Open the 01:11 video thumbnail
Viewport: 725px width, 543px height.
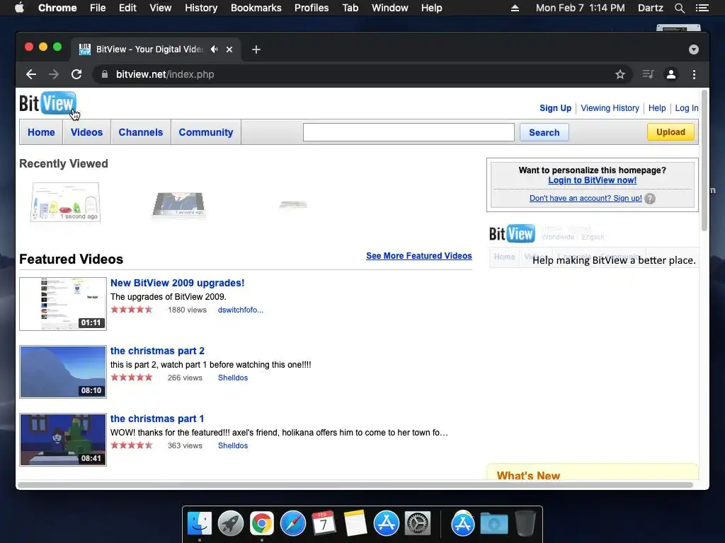63,304
